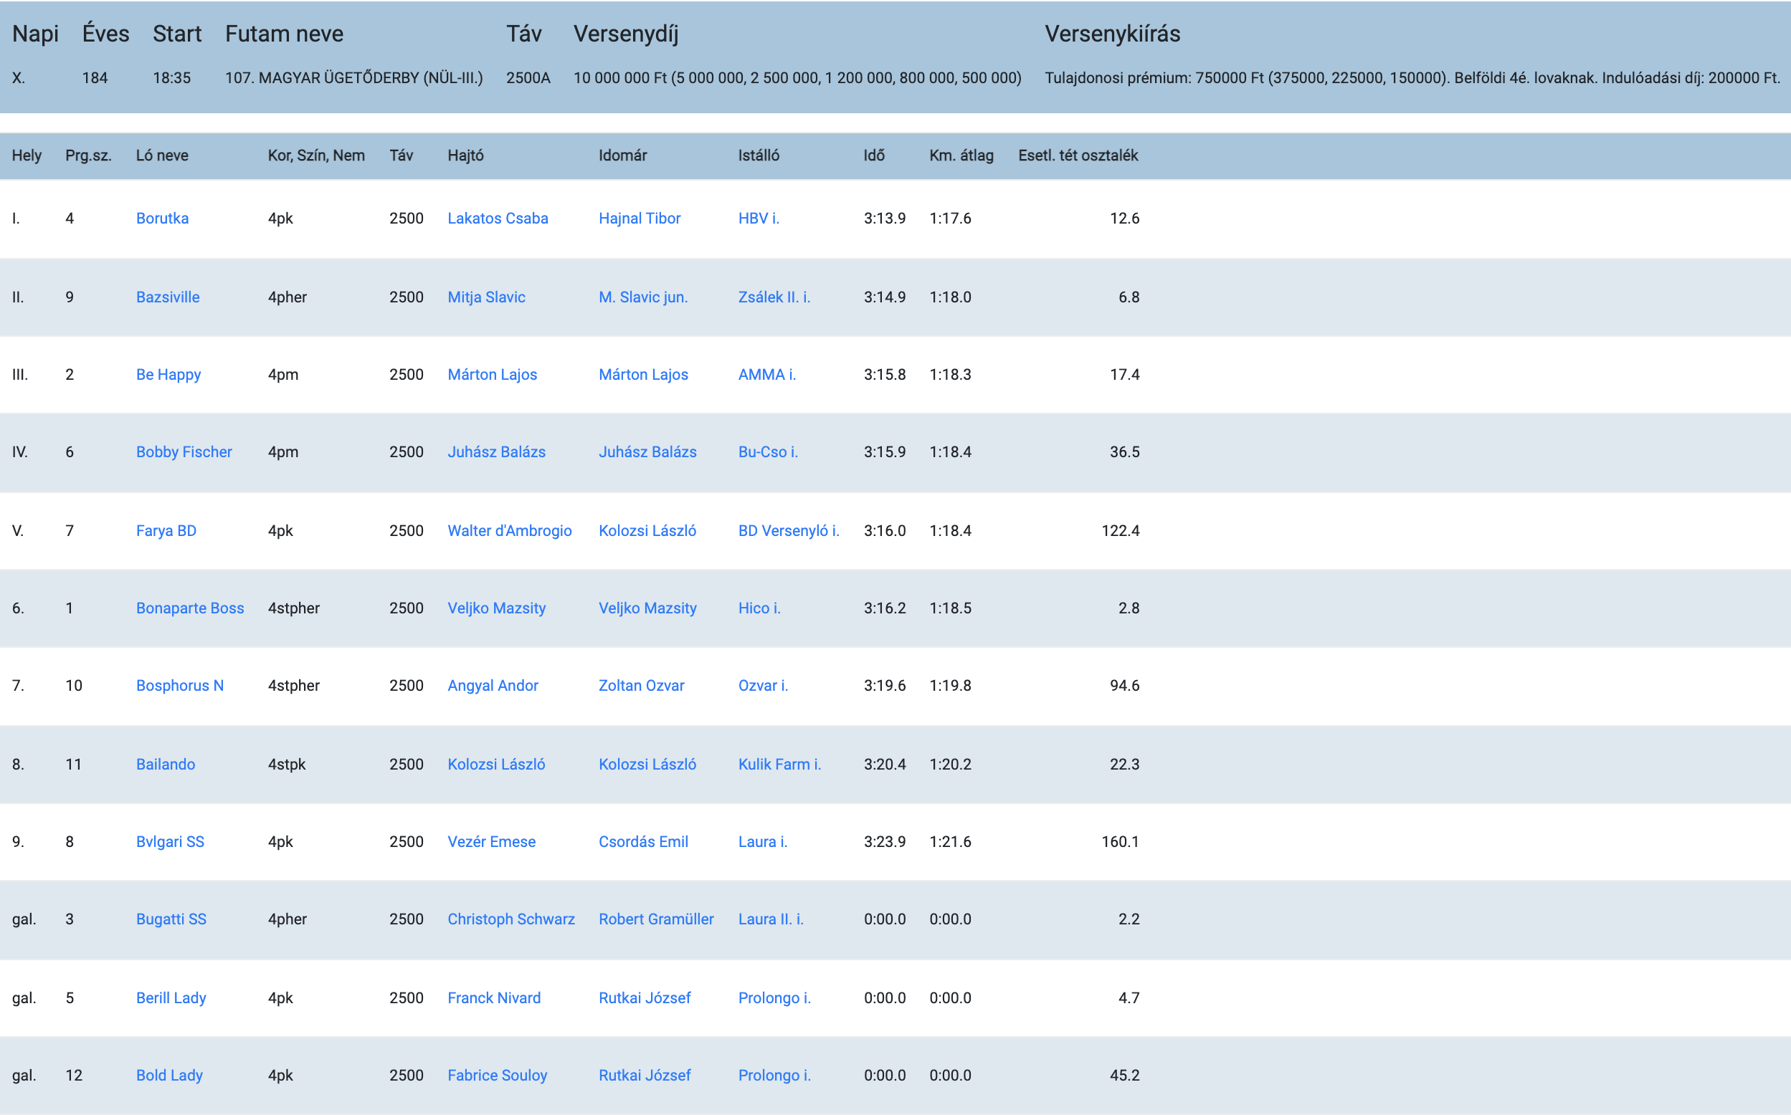The height and width of the screenshot is (1115, 1791).
Task: Click the Kulik Farm i. stable
Action: [779, 765]
